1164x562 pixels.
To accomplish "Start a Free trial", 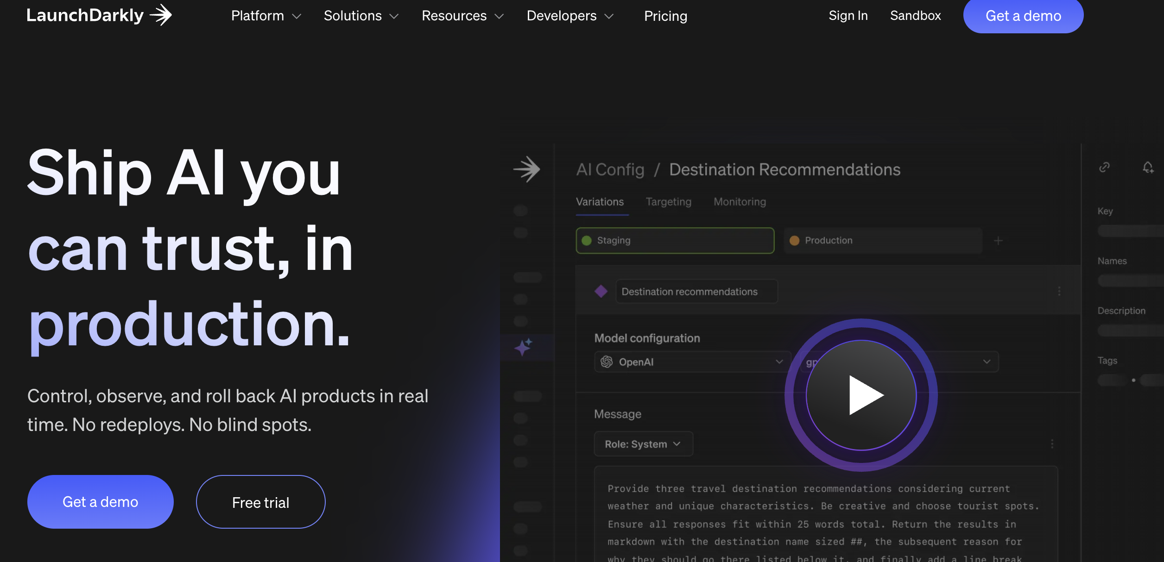I will tap(260, 501).
